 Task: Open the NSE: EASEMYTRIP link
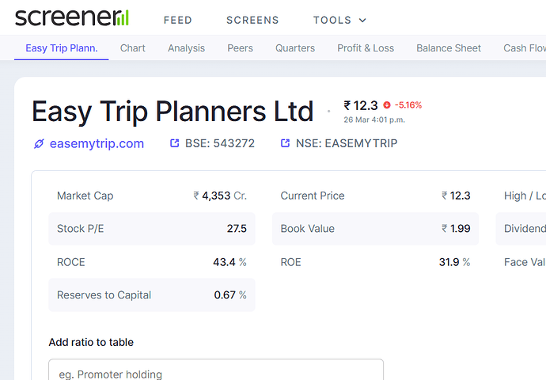pyautogui.click(x=347, y=143)
